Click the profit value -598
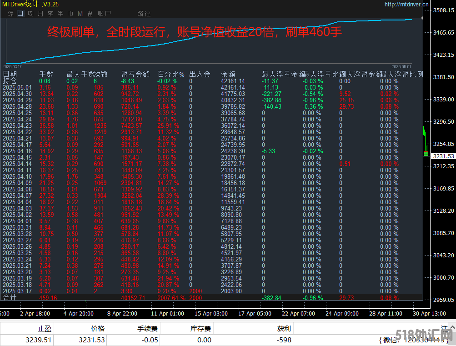Screen dimensions: 456x346 [284, 340]
